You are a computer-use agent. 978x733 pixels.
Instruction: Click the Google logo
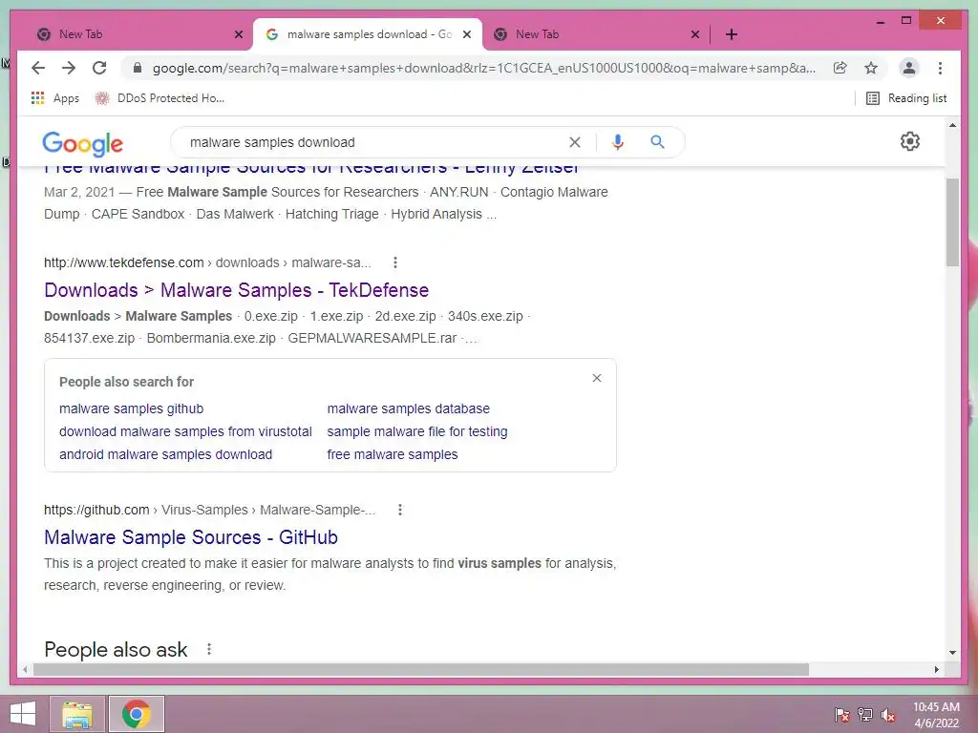tap(82, 143)
